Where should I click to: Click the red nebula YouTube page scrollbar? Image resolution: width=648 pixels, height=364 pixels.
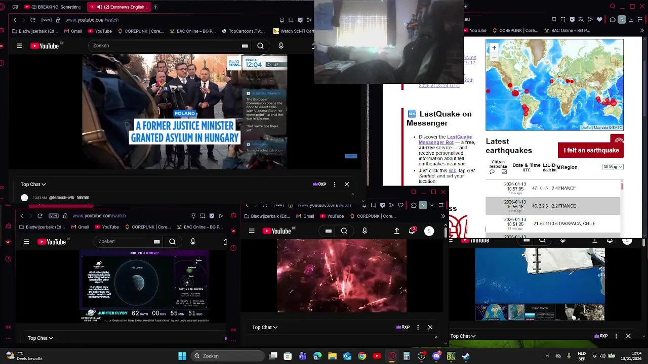445,233
